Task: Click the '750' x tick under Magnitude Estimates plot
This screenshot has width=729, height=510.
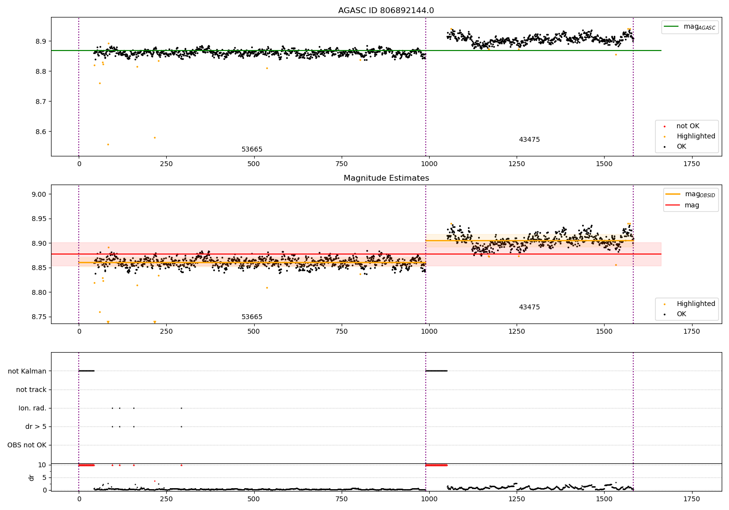Action: [x=342, y=332]
